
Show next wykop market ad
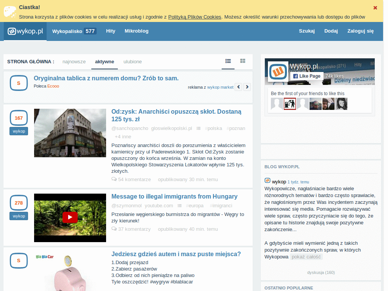(247, 87)
